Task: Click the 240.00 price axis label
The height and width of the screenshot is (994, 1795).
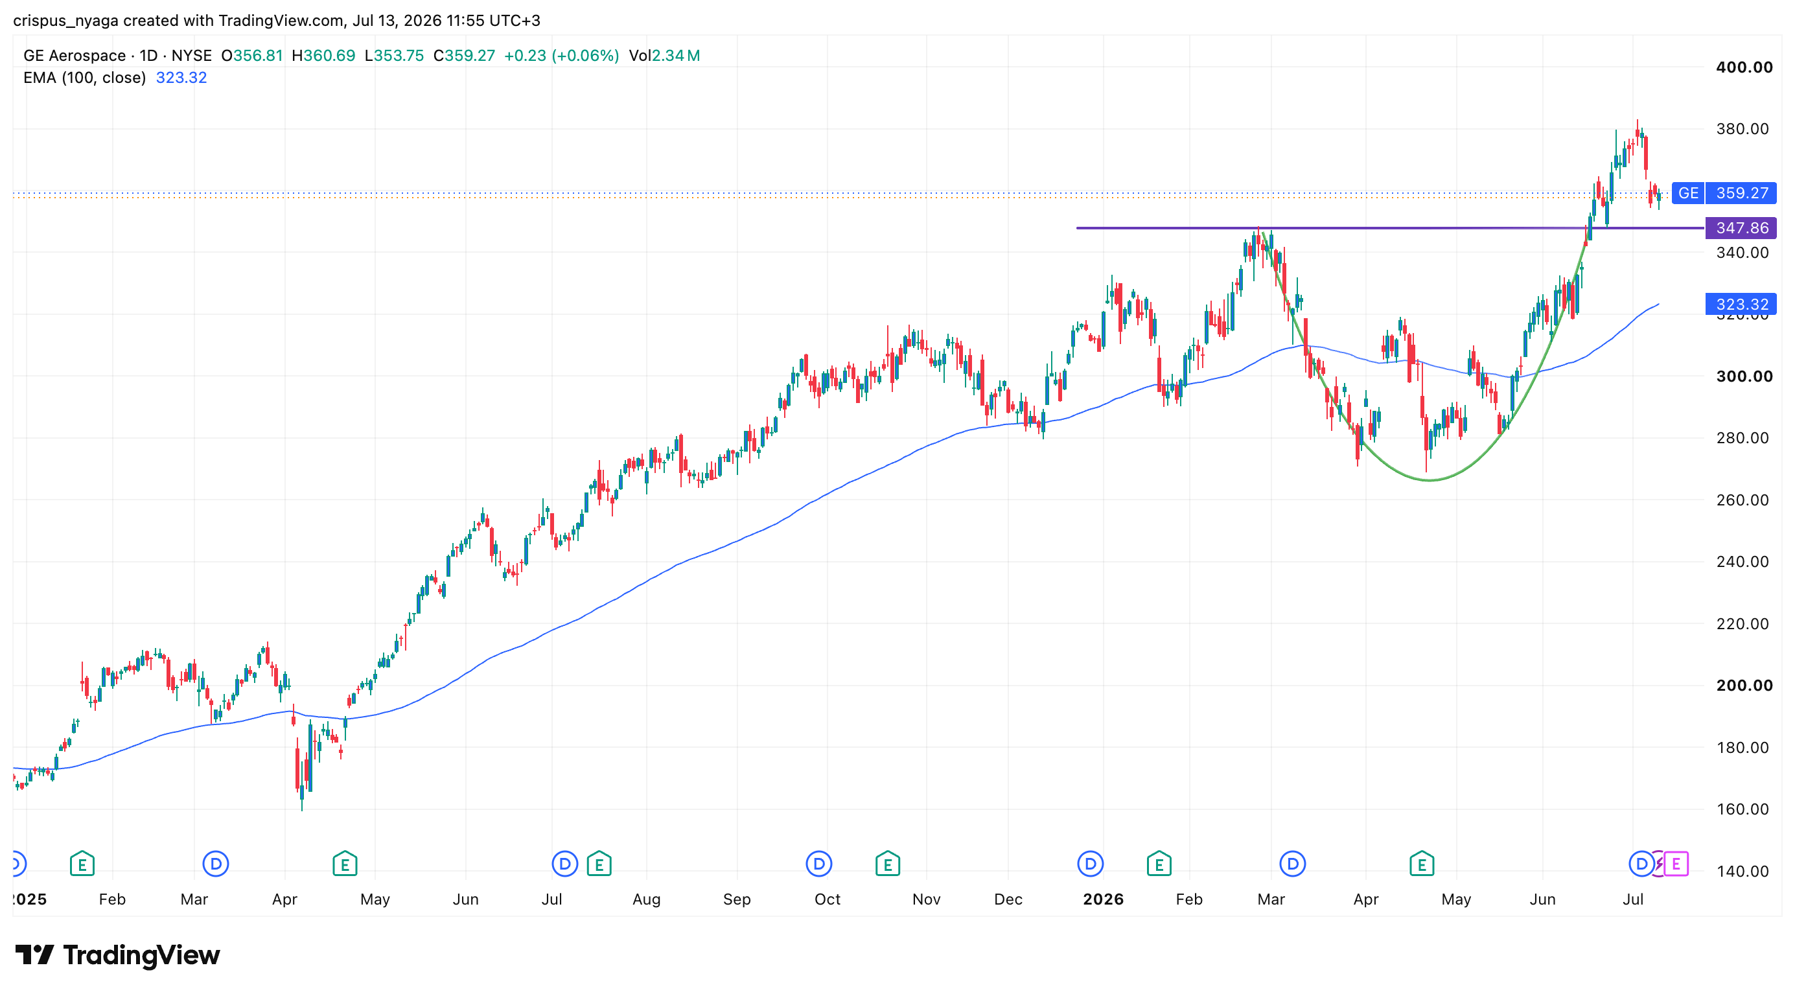Action: (x=1742, y=561)
